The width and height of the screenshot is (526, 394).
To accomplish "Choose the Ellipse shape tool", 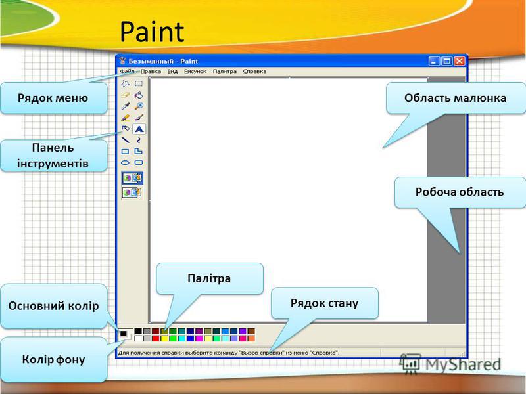I will click(125, 162).
